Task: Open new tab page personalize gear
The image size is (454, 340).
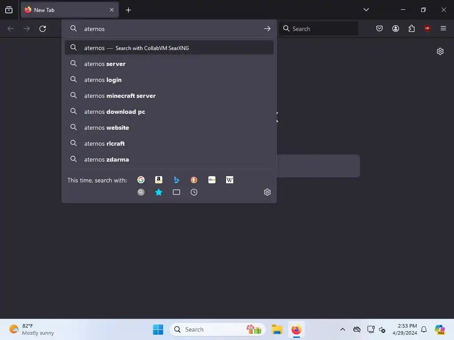Action: [x=440, y=51]
